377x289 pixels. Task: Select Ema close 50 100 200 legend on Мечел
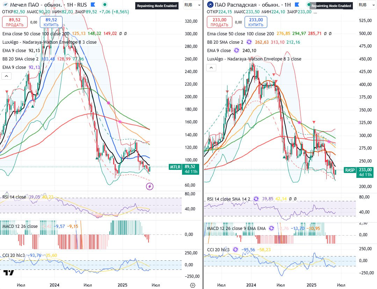(36, 34)
